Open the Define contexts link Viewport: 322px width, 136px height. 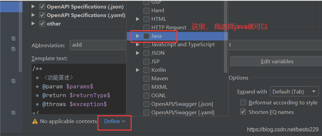tap(114, 121)
